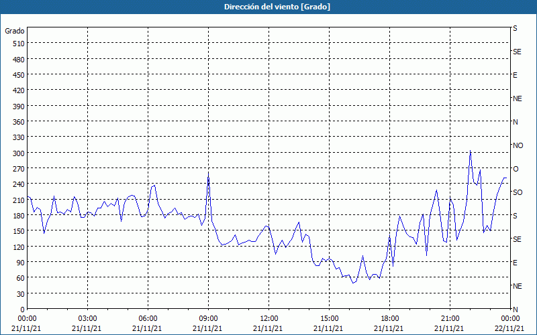Click the chart title "Dirección del viento [Grado]"
The image size is (537, 335).
[277, 7]
